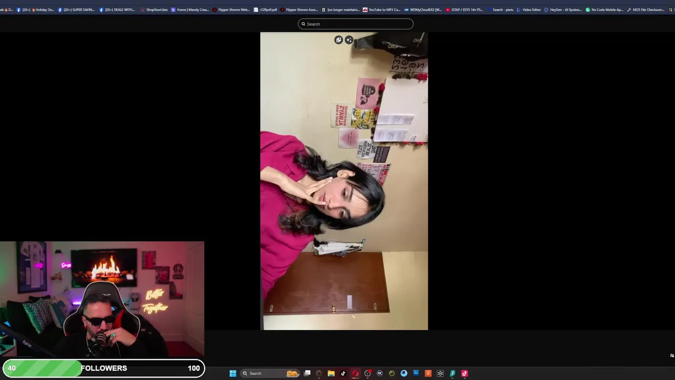
Task: Open the SUPER SAVIN... bookmark
Action: (x=76, y=9)
